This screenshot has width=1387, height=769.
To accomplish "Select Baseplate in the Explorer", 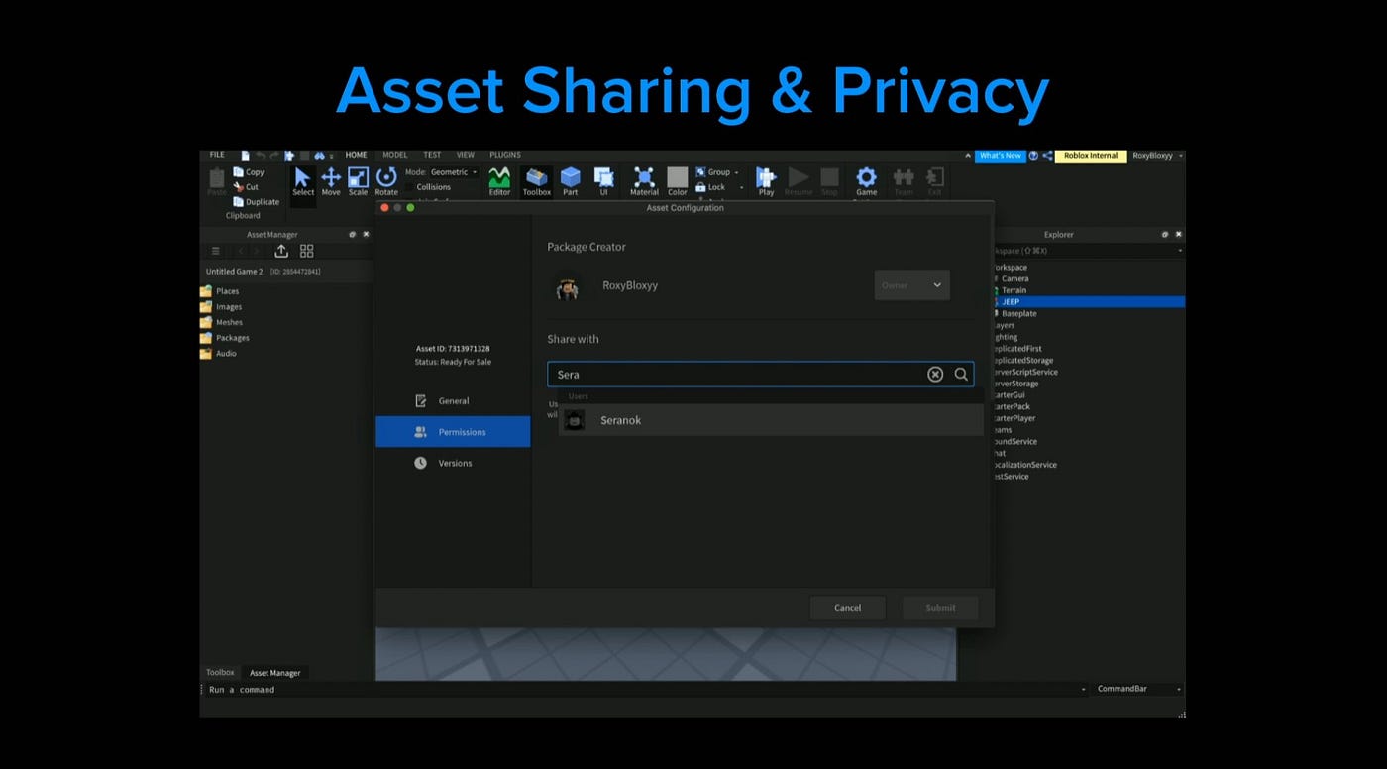I will [1018, 313].
